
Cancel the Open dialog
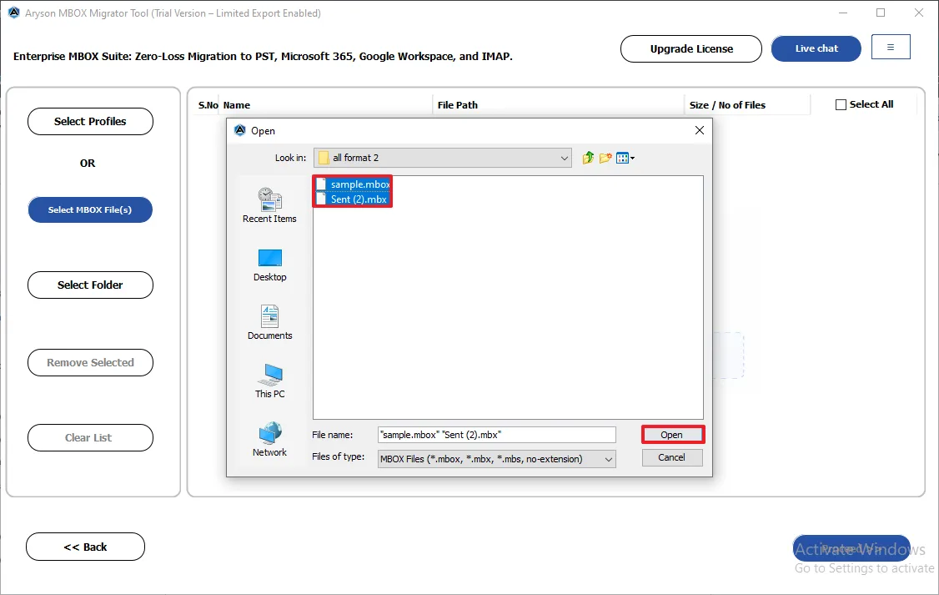click(672, 457)
